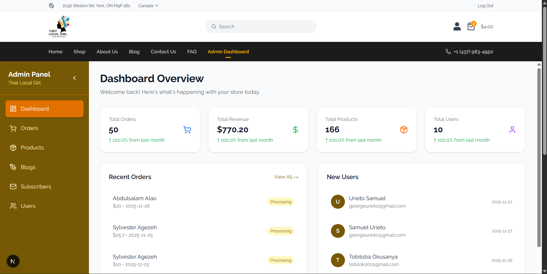Viewport: 547px width, 274px height.
Task: Click Urieto Samuel's avatar circle
Action: coord(338,202)
